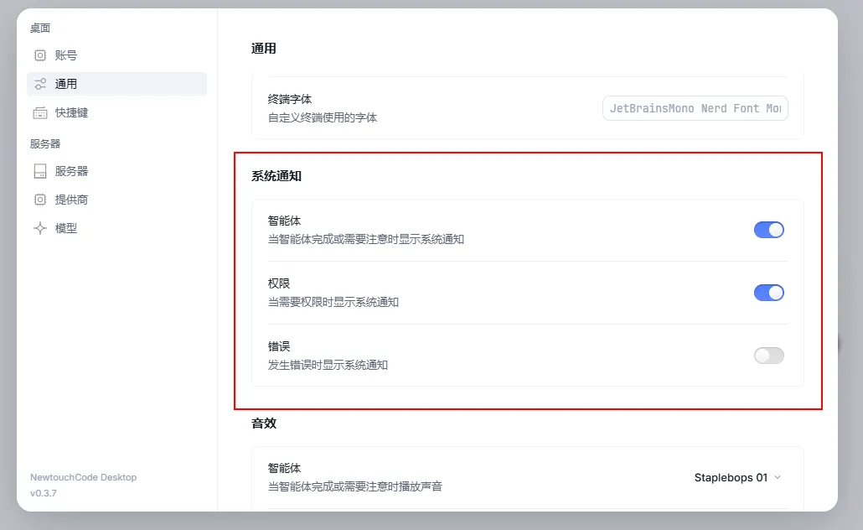Click the 模型 sparkle icon
The width and height of the screenshot is (863, 530).
[x=40, y=228]
